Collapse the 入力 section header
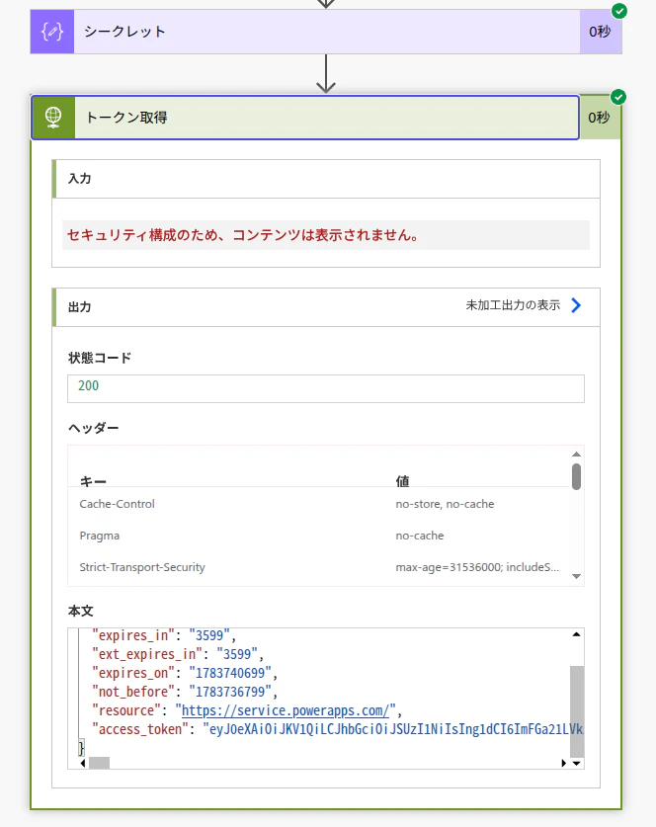This screenshot has width=656, height=827. click(x=326, y=179)
